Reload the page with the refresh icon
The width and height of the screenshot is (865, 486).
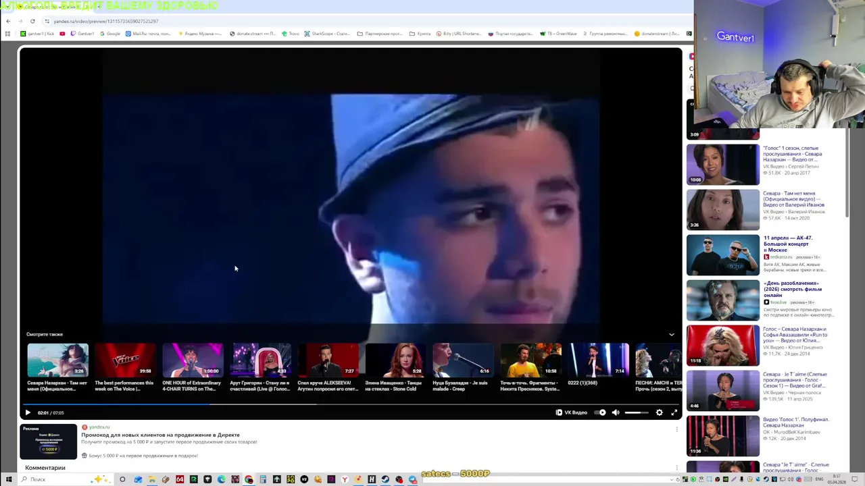pos(32,21)
